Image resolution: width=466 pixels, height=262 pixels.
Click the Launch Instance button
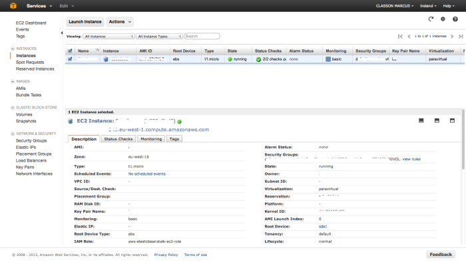tap(85, 22)
